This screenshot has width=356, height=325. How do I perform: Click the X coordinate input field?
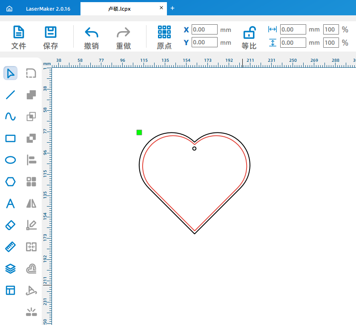(204, 29)
